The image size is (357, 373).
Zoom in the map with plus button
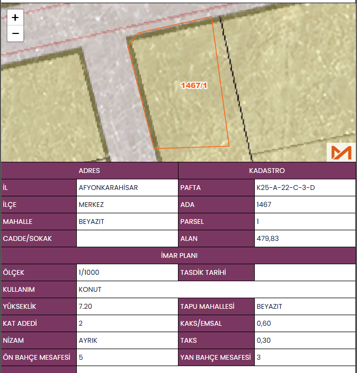[x=15, y=18]
